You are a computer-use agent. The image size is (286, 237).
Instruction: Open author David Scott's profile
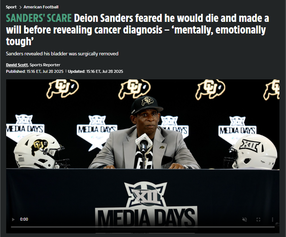pos(17,65)
